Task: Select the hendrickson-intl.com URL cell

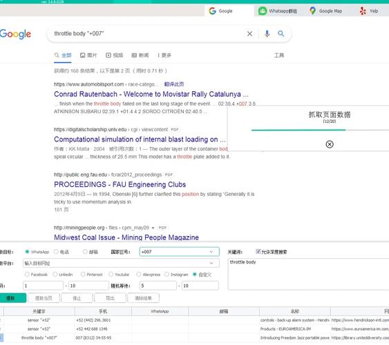Action: click(x=360, y=320)
